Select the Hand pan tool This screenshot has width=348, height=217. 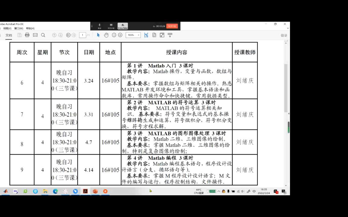(x=106, y=35)
